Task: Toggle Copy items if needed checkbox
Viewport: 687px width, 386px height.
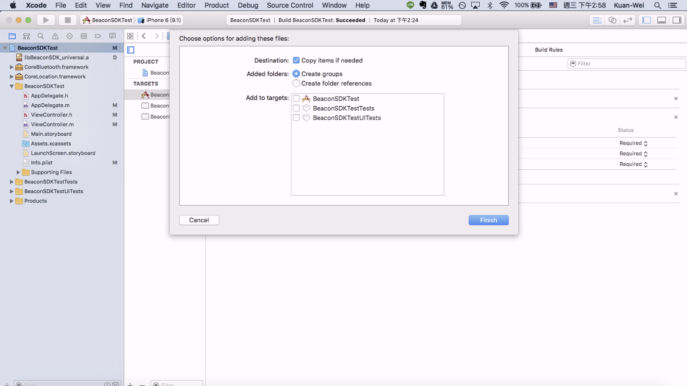Action: [x=296, y=60]
